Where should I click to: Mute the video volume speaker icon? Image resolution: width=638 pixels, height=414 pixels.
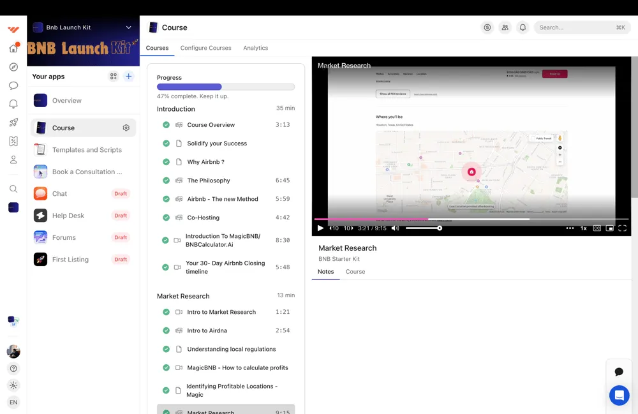(395, 228)
